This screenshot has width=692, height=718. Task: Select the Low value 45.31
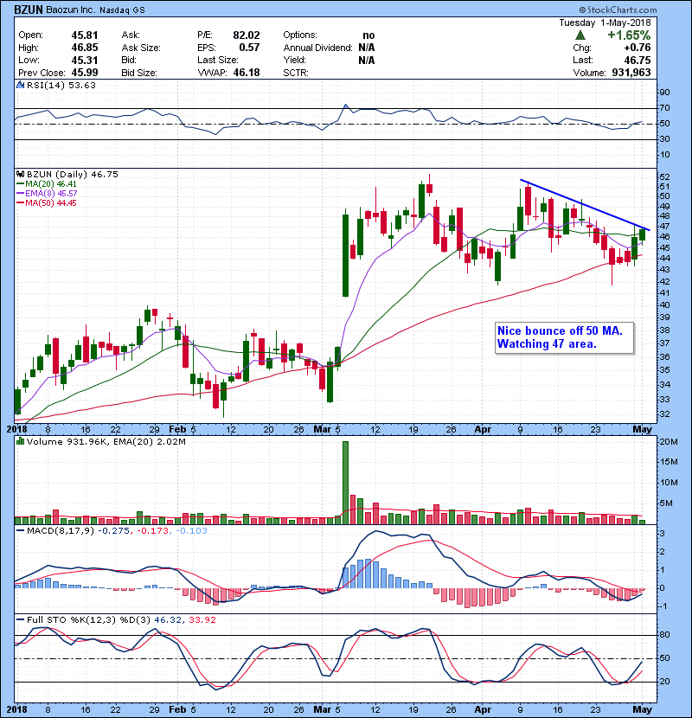pos(85,60)
